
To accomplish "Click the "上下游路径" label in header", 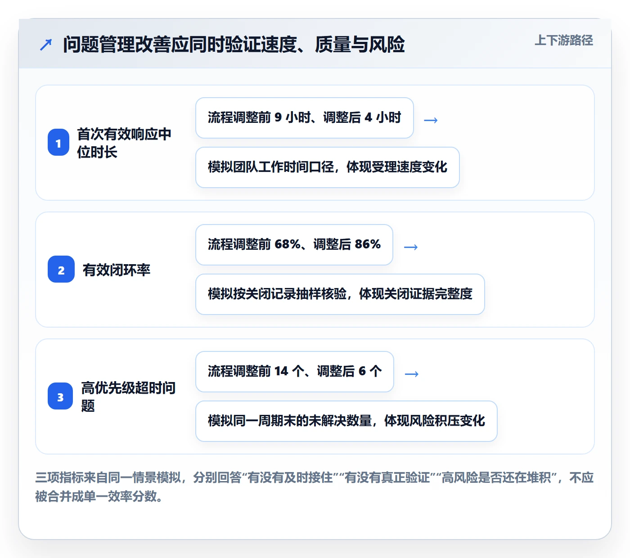I will [x=564, y=40].
